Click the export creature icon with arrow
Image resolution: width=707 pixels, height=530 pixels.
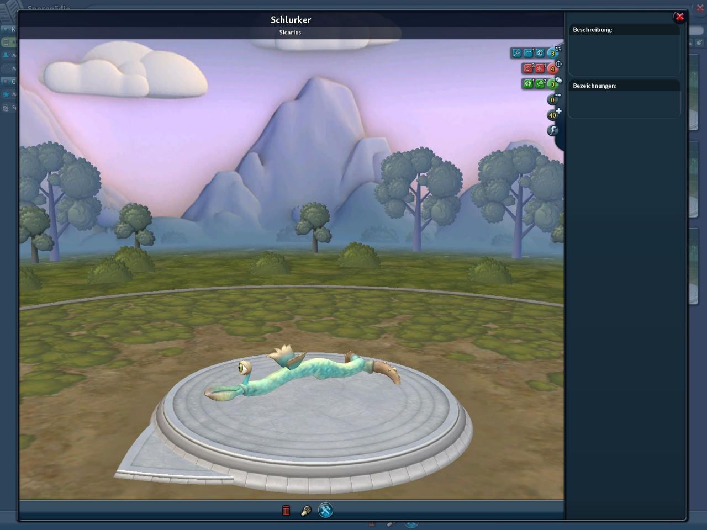(306, 511)
